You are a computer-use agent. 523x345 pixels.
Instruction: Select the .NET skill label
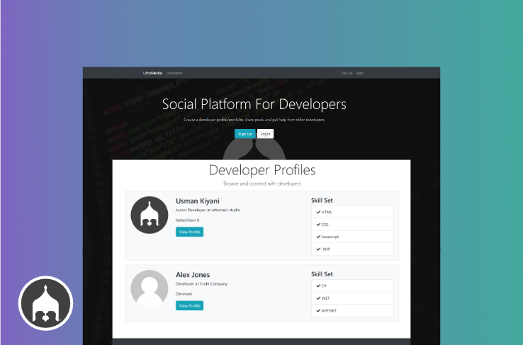325,298
